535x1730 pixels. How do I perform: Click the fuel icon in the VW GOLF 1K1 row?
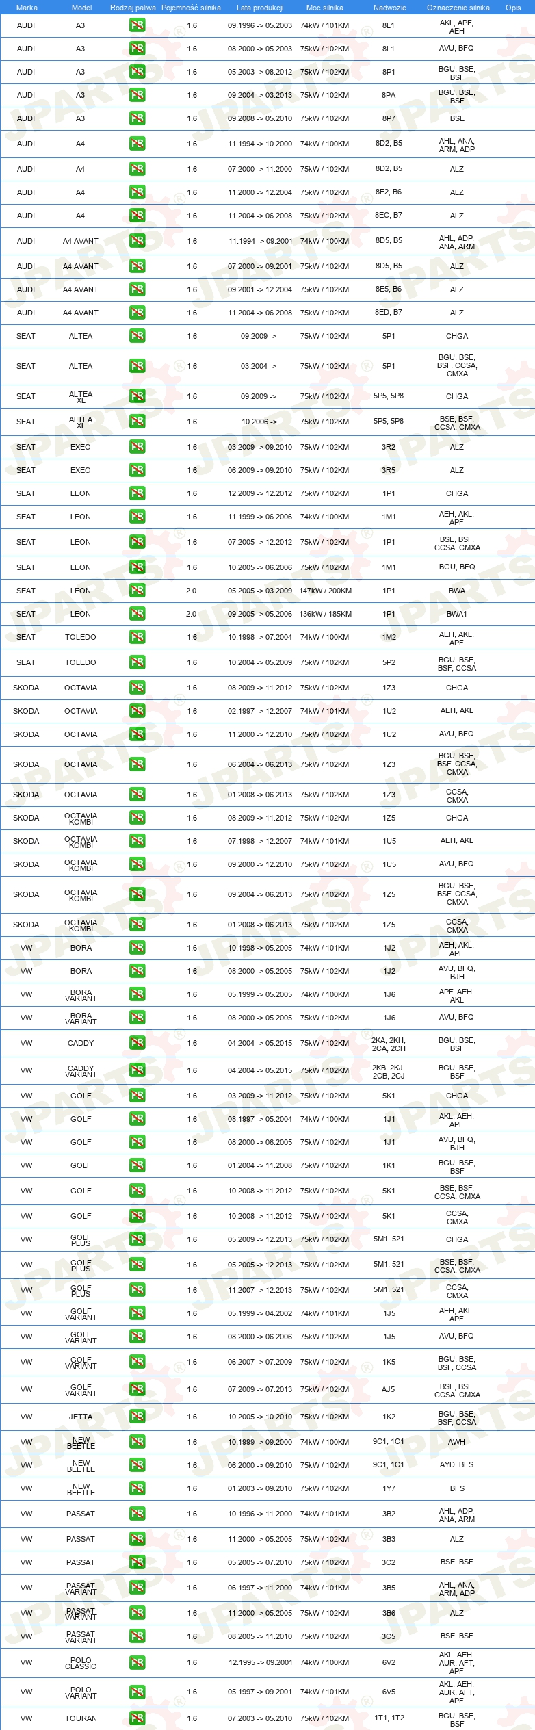pyautogui.click(x=137, y=1165)
